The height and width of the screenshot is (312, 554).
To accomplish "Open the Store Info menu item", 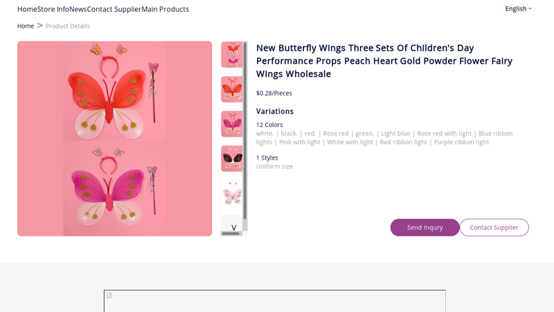I will coord(53,9).
